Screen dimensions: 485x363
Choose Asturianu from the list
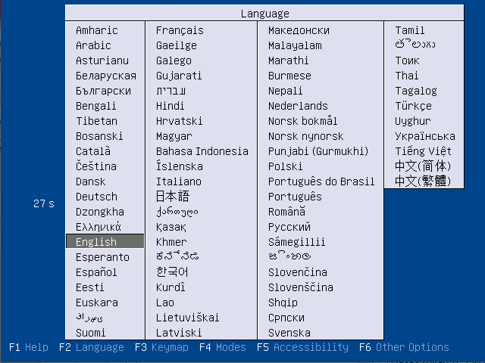point(102,60)
